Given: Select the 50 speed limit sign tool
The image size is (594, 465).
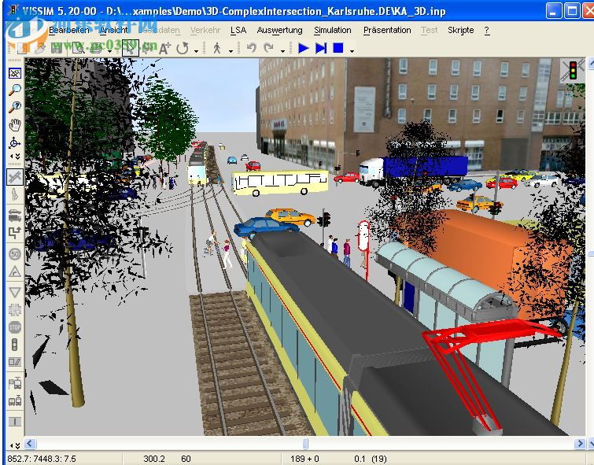Looking at the screenshot, I should tap(15, 254).
